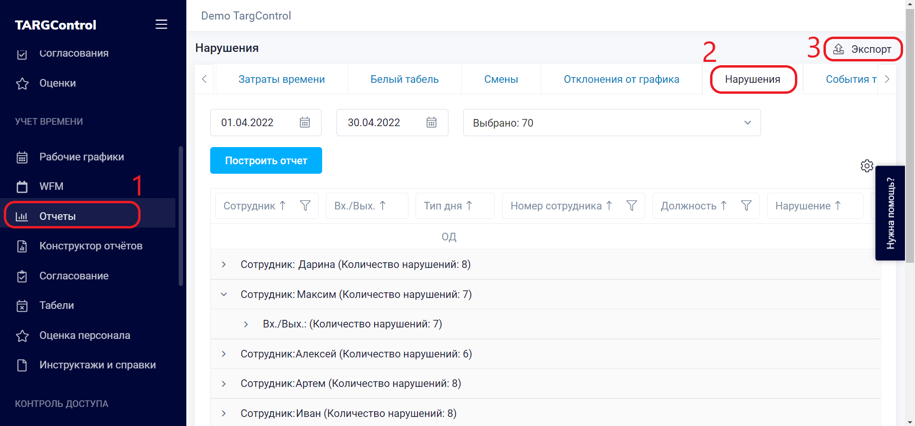Viewport: 915px width, 426px height.
Task: Expand the Вх./Вых. sub-group row
Action: coord(246,324)
